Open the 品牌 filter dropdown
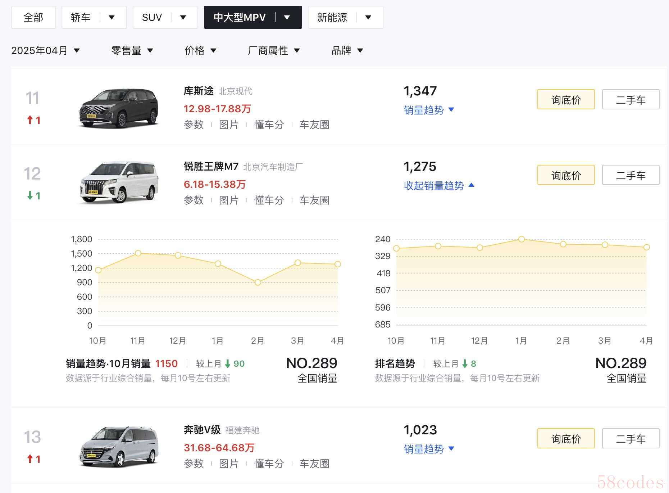Image resolution: width=669 pixels, height=493 pixels. pos(347,50)
